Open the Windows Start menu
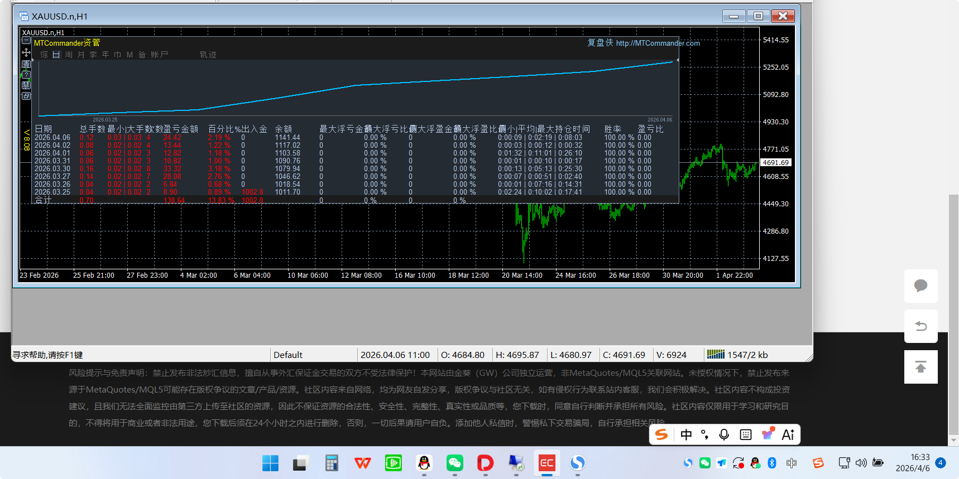This screenshot has height=479, width=959. point(270,463)
